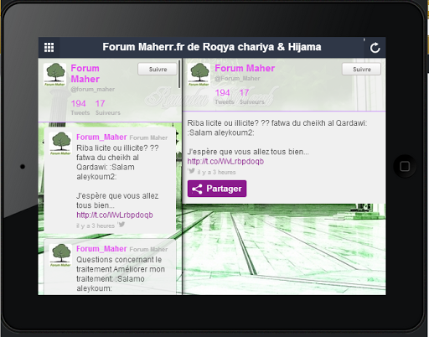This screenshot has width=429, height=337.
Task: Click the refresh icon in header
Action: [x=375, y=48]
